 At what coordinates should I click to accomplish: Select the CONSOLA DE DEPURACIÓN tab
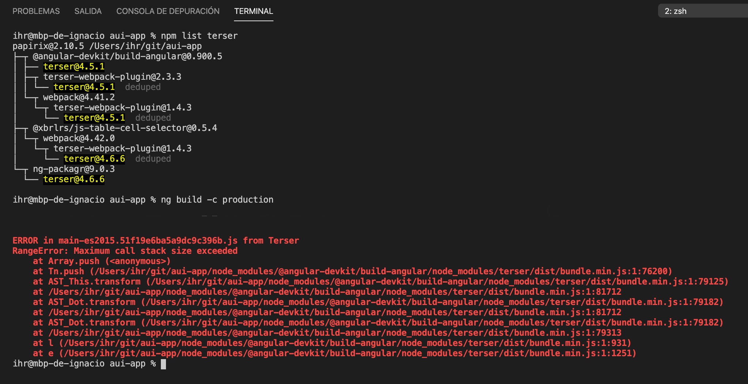(167, 11)
